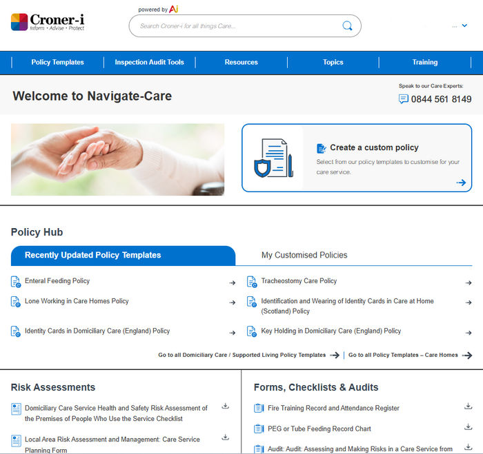Open the Topics navigation menu
Screen dimensions: 483x454
point(333,62)
